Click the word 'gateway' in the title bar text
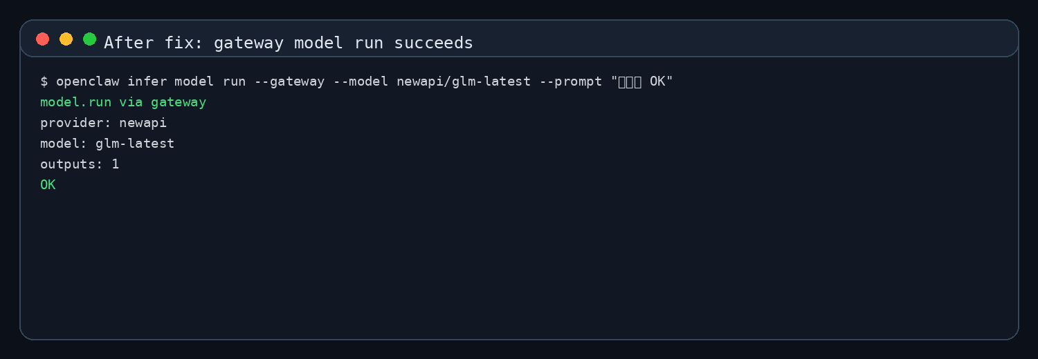Image resolution: width=1038 pixels, height=359 pixels. pyautogui.click(x=248, y=43)
